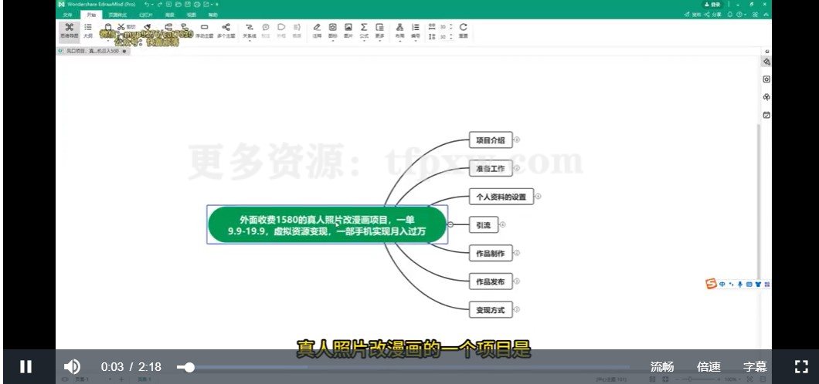This screenshot has height=384, width=819.
Task: Insert 多个主题 multiple topics
Action: pyautogui.click(x=226, y=31)
